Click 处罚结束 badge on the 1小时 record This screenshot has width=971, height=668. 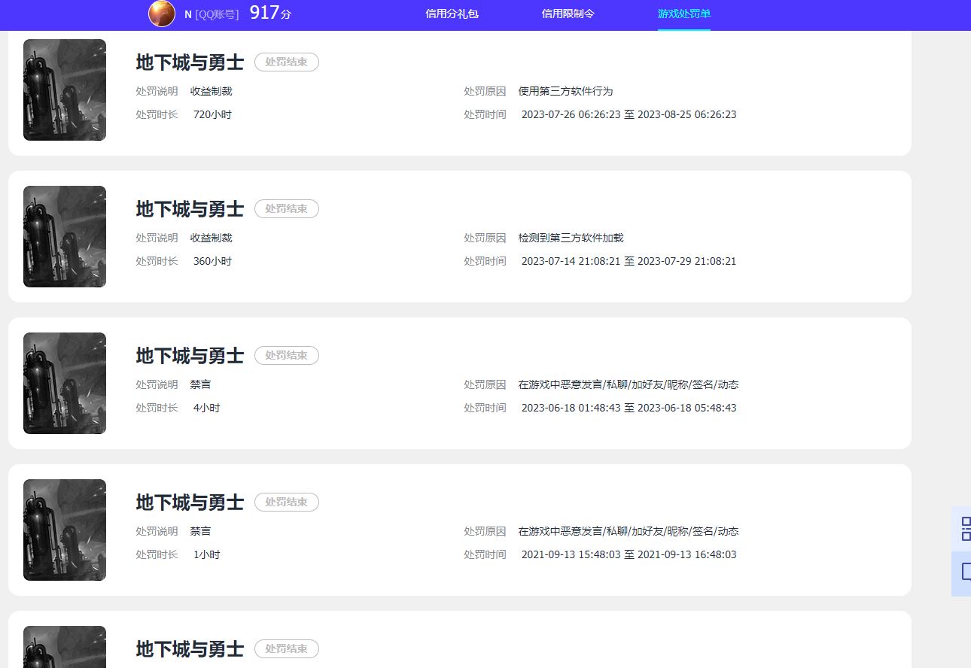pos(286,503)
